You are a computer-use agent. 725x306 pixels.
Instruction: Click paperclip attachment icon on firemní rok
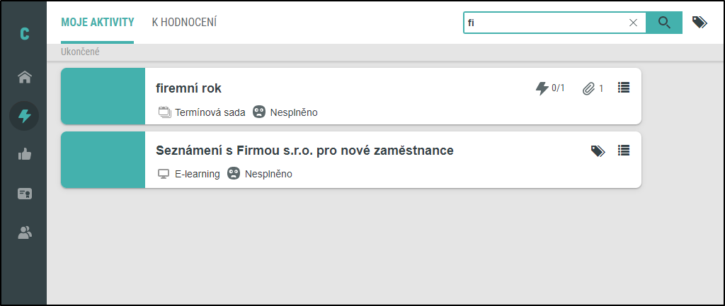coord(588,88)
